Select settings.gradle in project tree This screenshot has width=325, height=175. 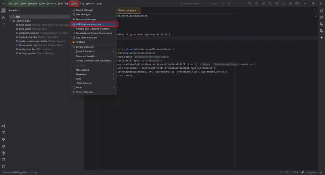35,53
